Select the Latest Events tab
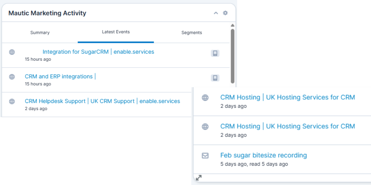The height and width of the screenshot is (185, 371). [116, 32]
